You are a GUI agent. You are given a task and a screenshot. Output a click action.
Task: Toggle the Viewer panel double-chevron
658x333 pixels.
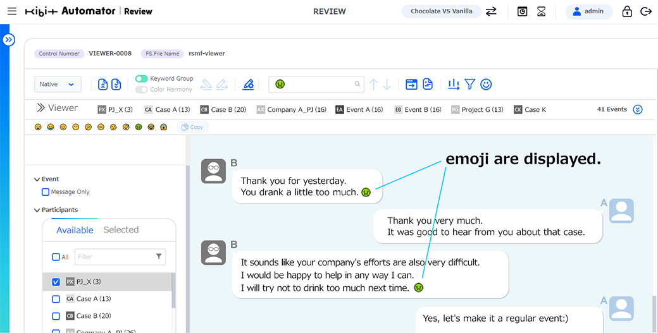tap(40, 107)
